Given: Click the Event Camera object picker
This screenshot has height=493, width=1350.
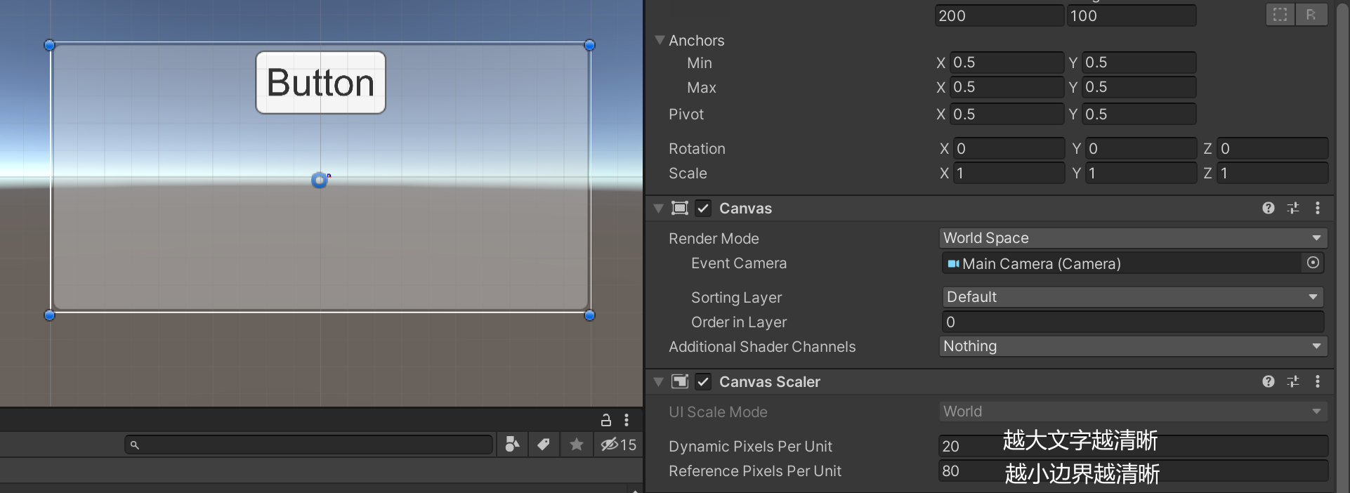Looking at the screenshot, I should tap(1312, 263).
